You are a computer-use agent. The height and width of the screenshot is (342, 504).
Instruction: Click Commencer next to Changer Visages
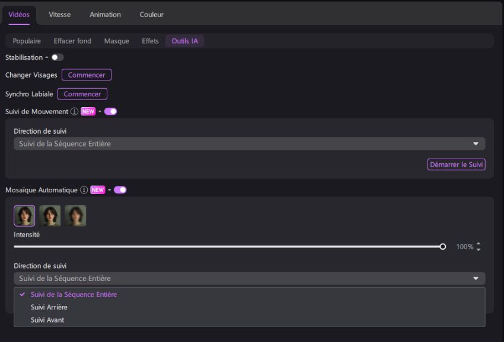coord(87,75)
